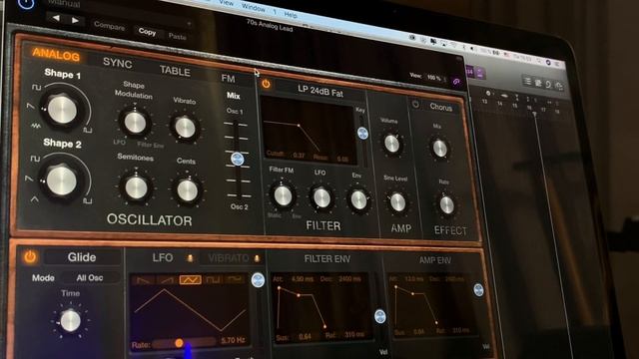Click the Shape 1 knob
The width and height of the screenshot is (639, 359).
[x=62, y=109]
